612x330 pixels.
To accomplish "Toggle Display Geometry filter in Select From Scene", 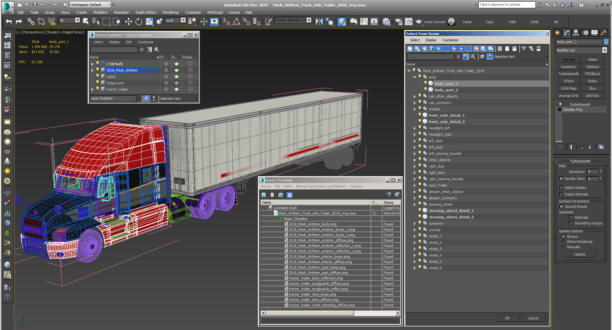I will pyautogui.click(x=410, y=49).
